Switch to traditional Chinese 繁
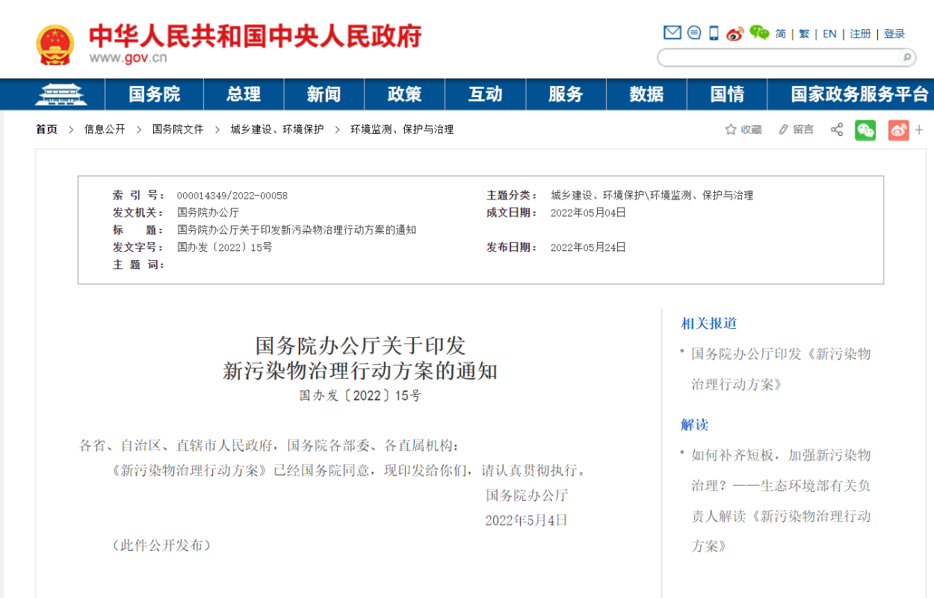This screenshot has width=934, height=598. 804,34
